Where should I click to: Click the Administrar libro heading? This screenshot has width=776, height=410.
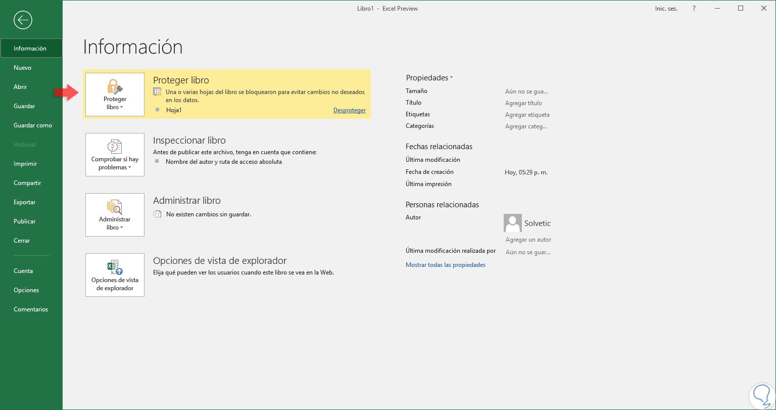click(x=187, y=201)
